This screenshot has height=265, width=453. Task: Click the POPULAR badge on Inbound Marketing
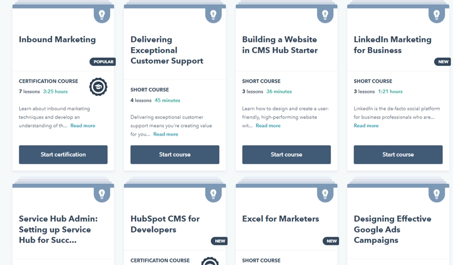103,62
